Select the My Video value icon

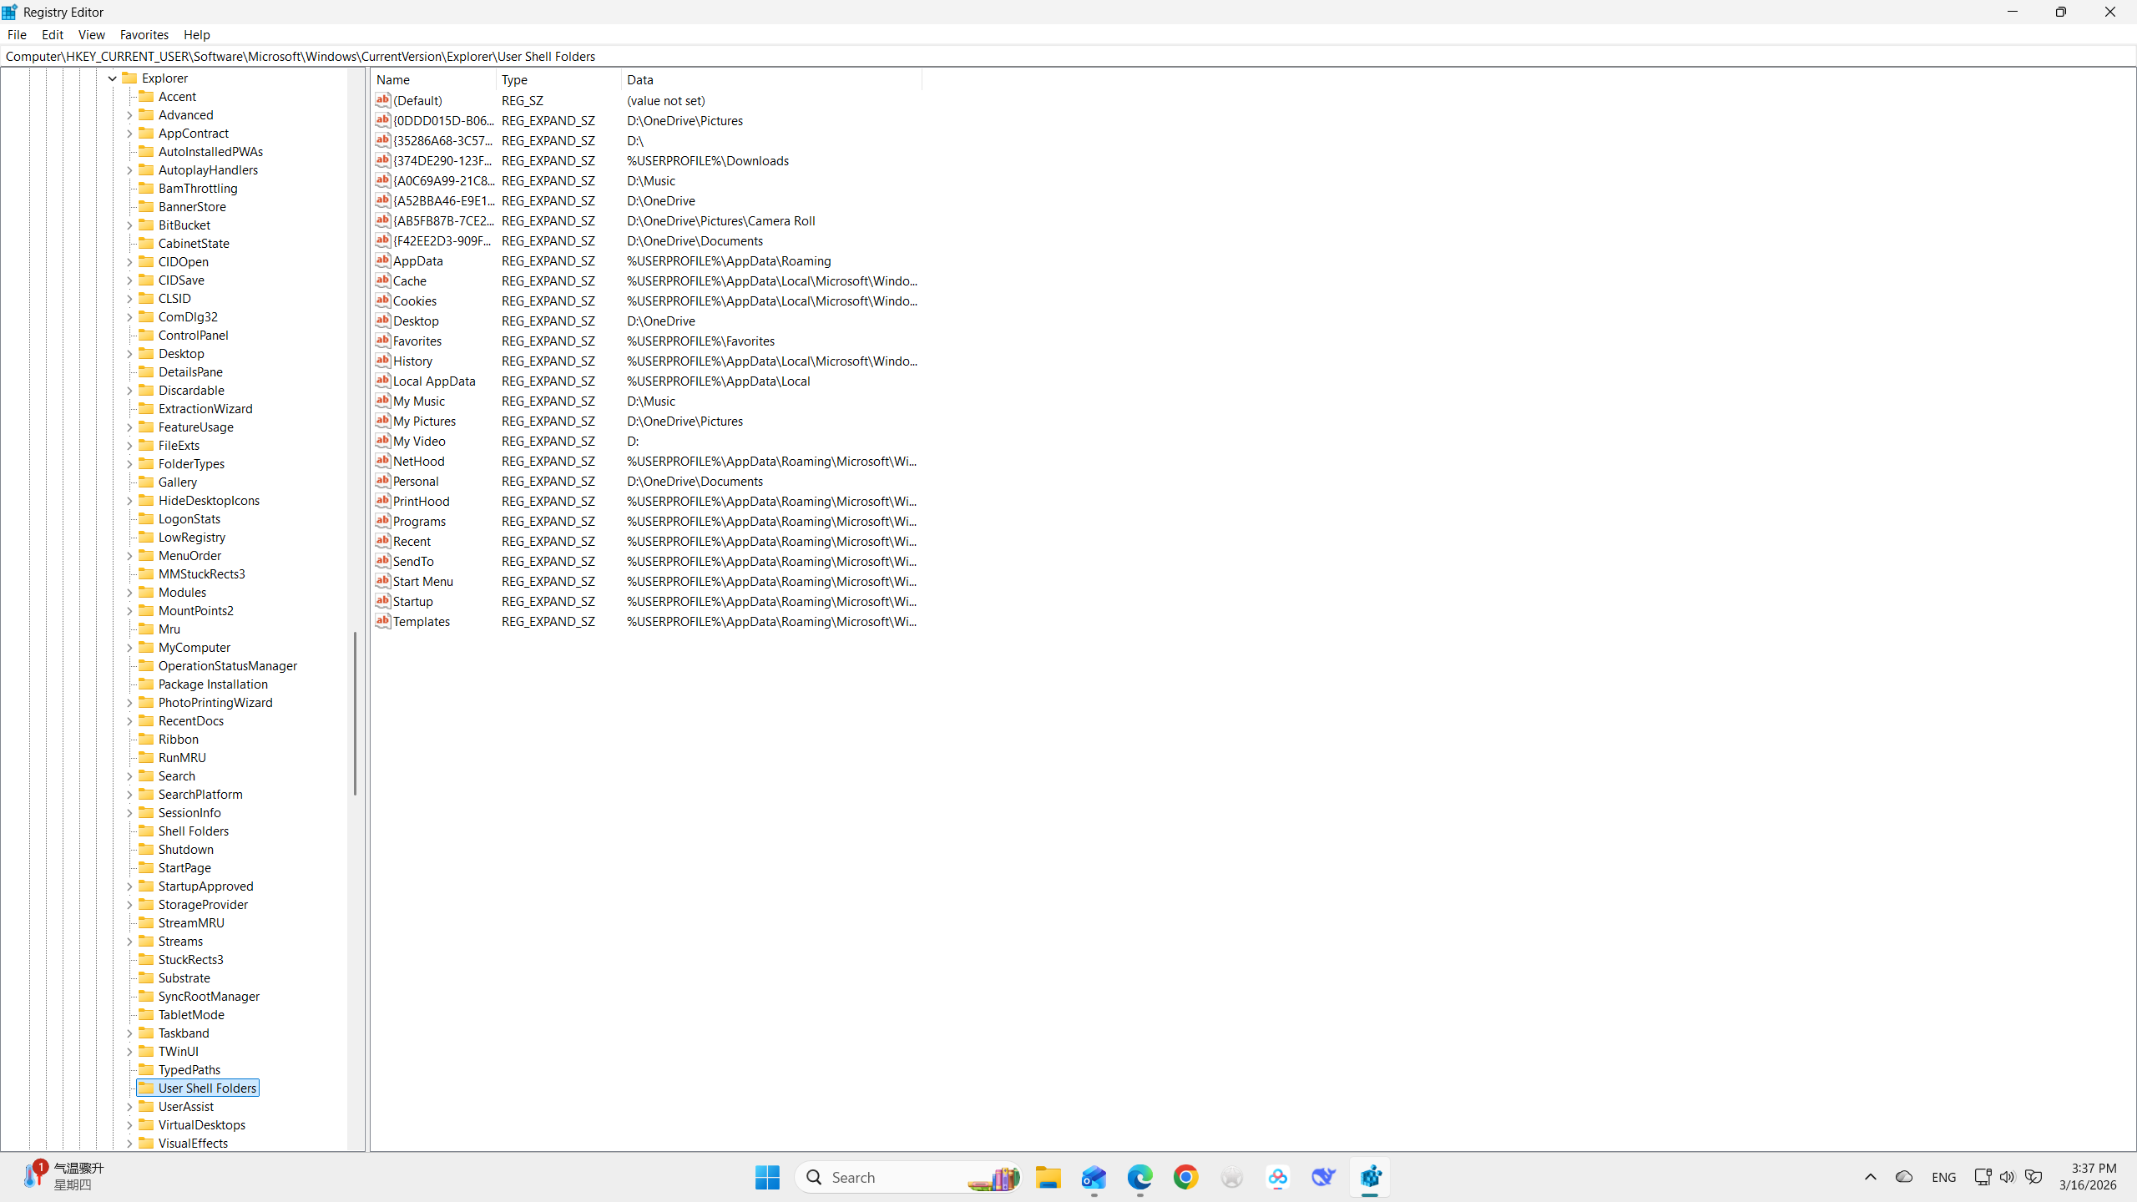pyautogui.click(x=383, y=441)
